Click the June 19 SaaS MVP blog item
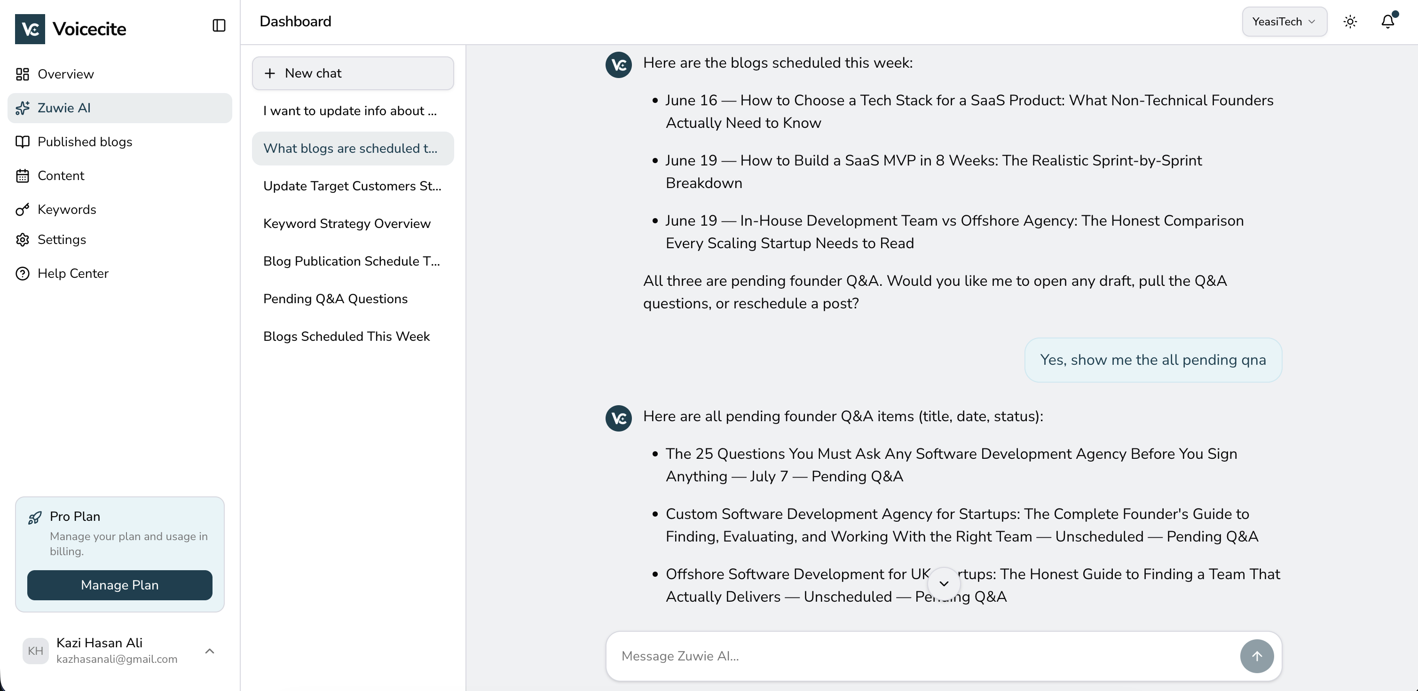1418x691 pixels. pos(934,172)
